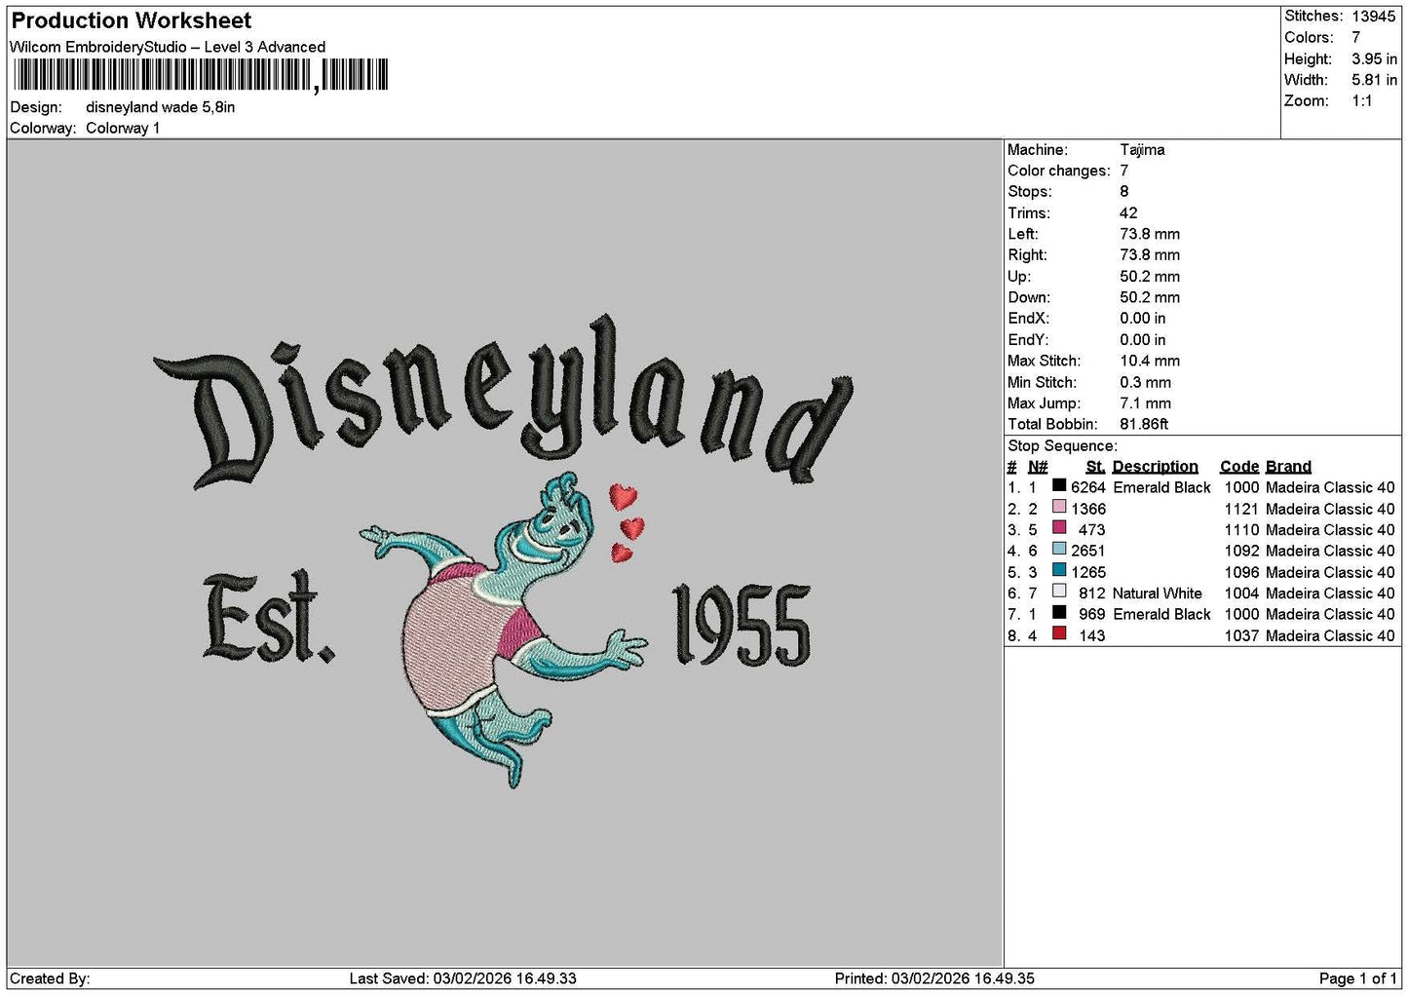This screenshot has width=1408, height=995.
Task: Click the red hearts in the embroidery preview
Action: point(626,524)
